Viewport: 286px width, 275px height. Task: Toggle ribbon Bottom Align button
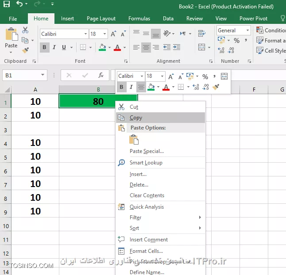coord(155,34)
